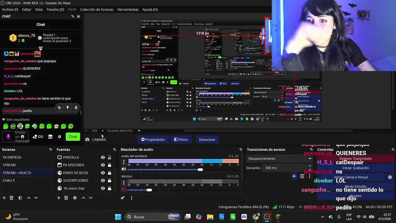The height and width of the screenshot is (223, 396).
Task: Toggle visibility of ENVIO DE KICKS source
Action: (x=103, y=173)
